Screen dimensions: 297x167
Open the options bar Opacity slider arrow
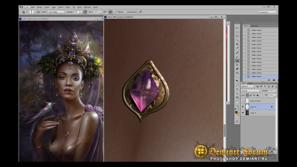coord(80,12)
